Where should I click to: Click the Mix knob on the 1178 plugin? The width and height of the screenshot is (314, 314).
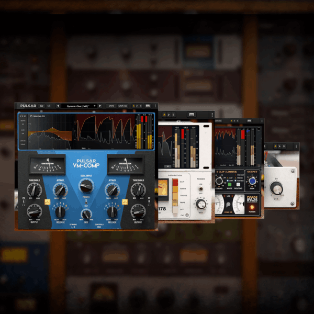coord(201,204)
